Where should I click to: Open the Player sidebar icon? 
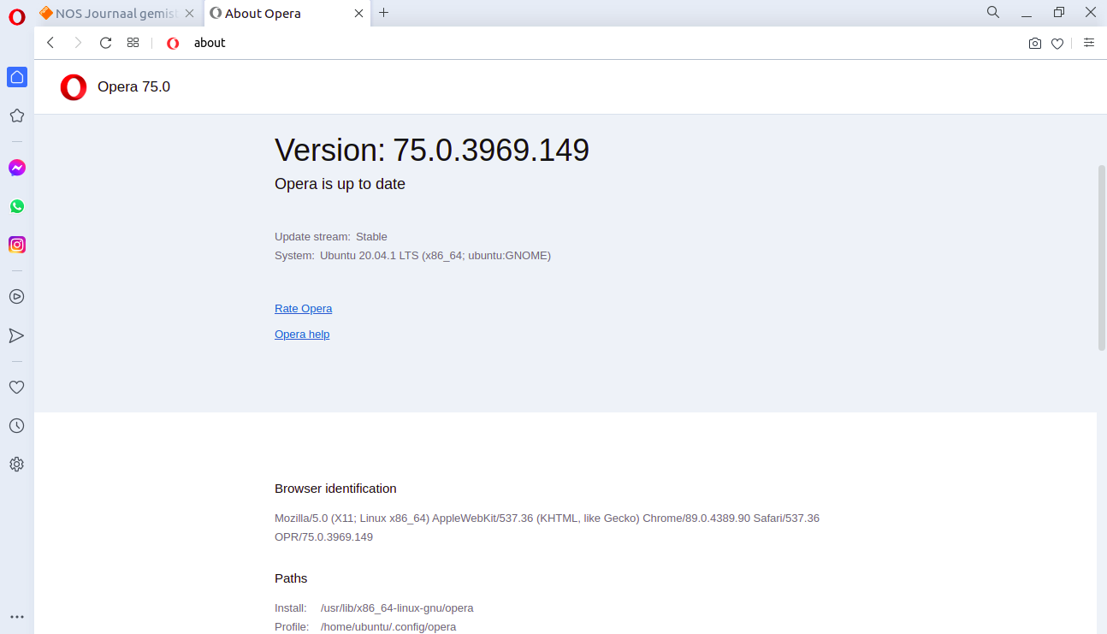(16, 297)
